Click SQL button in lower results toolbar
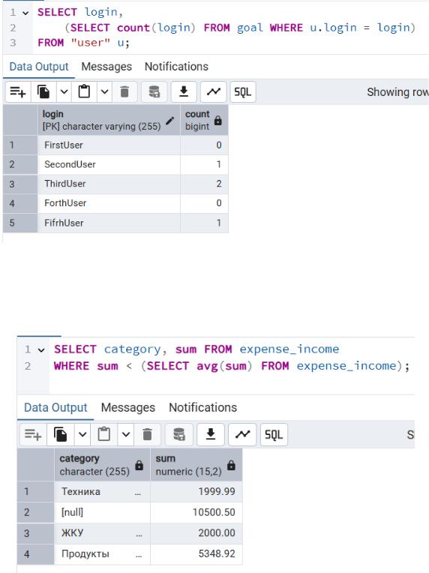 (x=274, y=434)
